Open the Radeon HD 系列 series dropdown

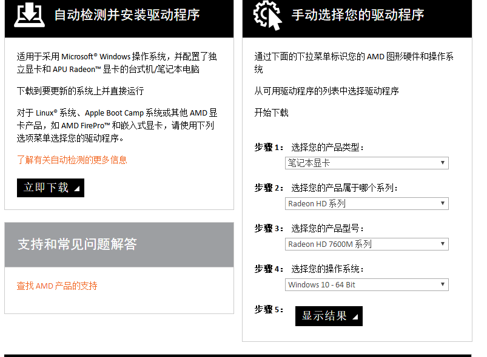point(366,203)
